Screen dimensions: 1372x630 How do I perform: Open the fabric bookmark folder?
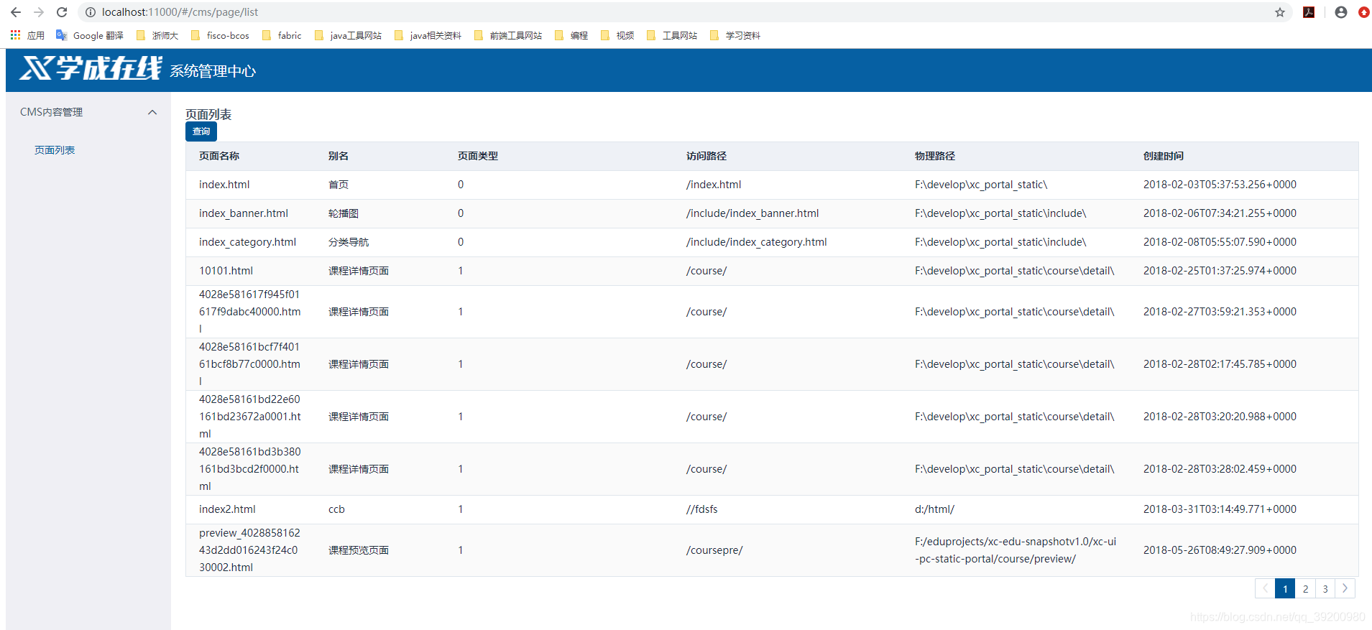[282, 35]
